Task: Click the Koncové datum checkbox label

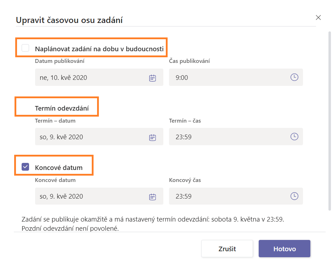Action: coord(59,168)
